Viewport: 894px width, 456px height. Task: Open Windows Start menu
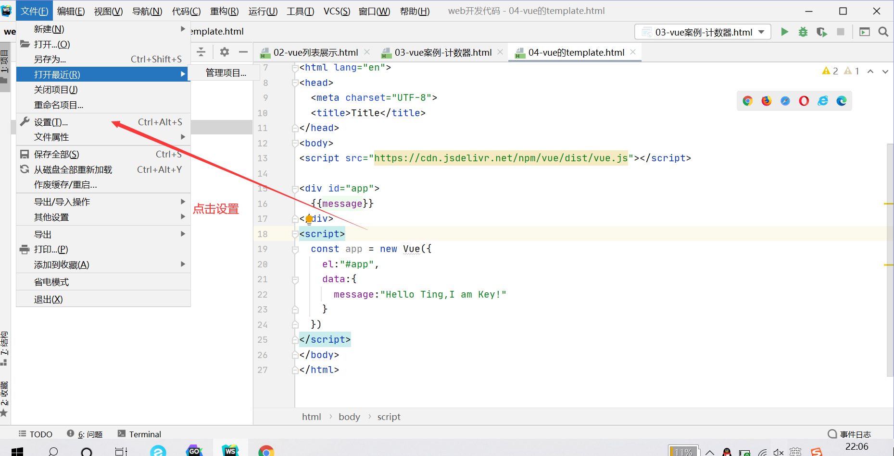pyautogui.click(x=17, y=451)
